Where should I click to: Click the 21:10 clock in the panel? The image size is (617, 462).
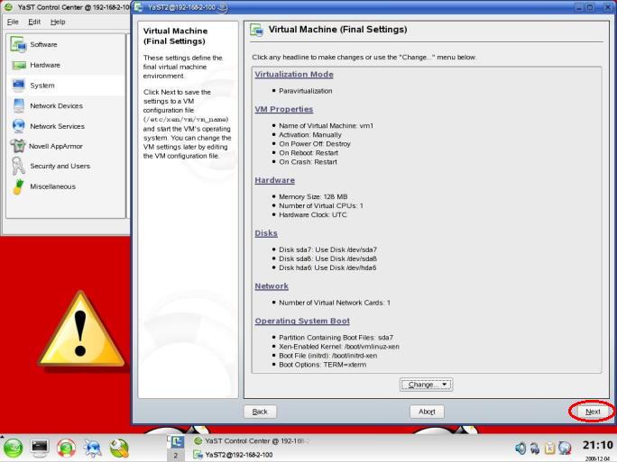(598, 445)
